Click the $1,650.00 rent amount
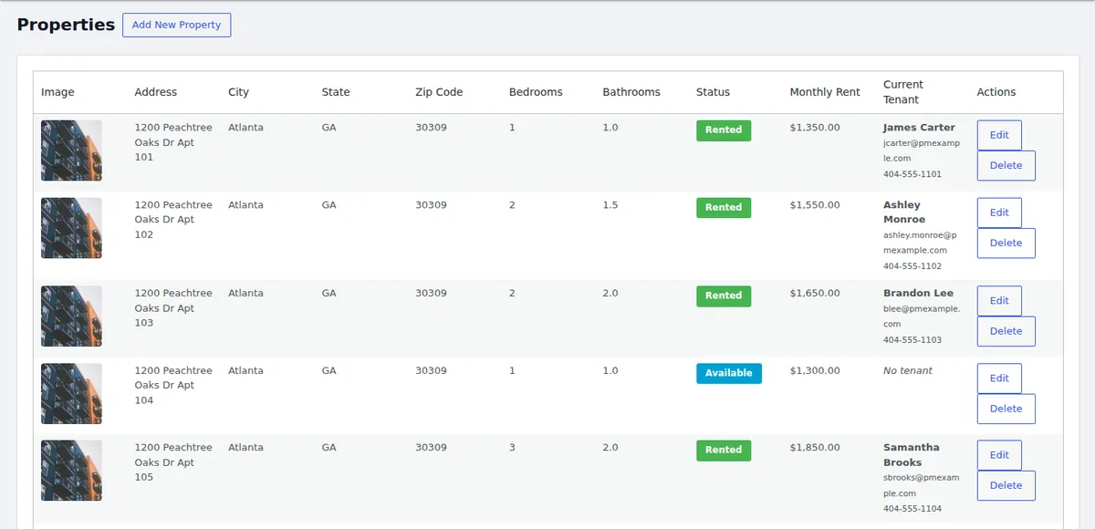This screenshot has height=529, width=1095. [x=815, y=294]
